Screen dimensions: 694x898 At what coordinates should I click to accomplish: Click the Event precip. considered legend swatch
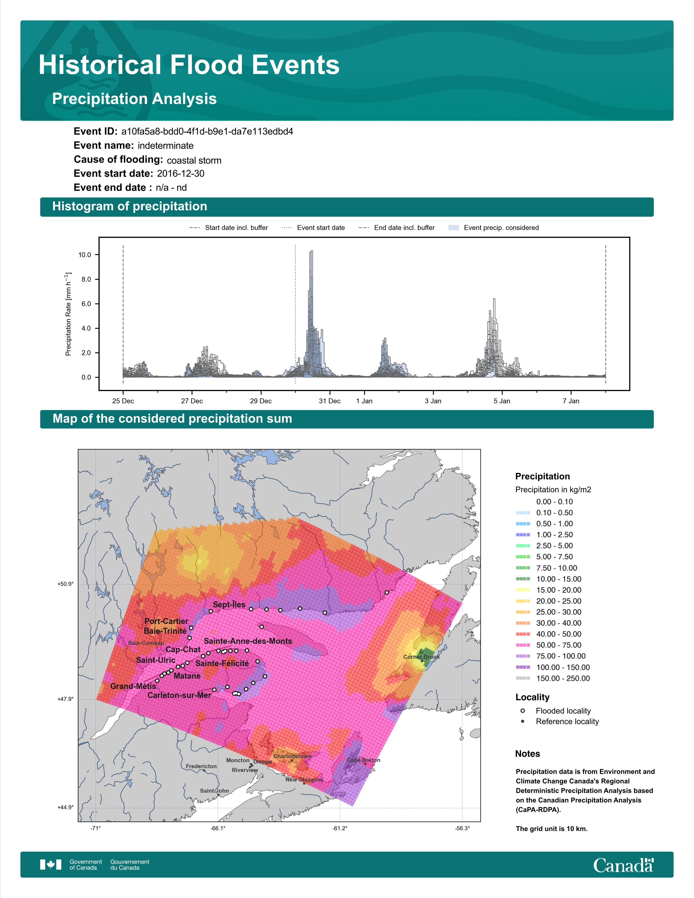click(x=453, y=228)
